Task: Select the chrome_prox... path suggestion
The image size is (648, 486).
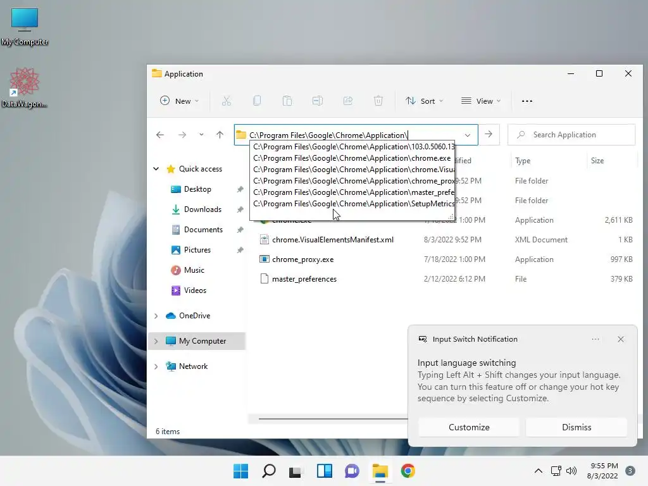Action: (352, 181)
